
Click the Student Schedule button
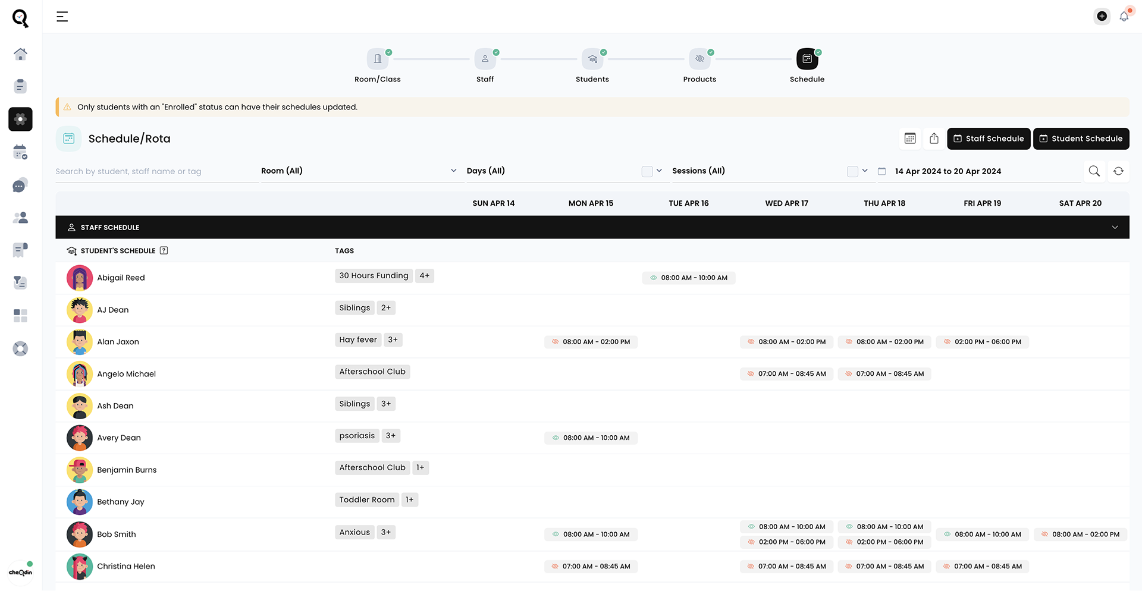click(1081, 139)
